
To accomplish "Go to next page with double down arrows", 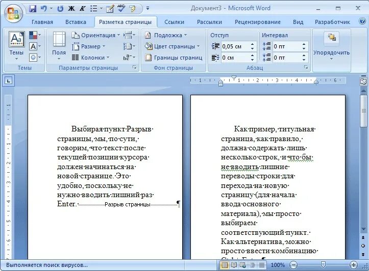I will (x=363, y=255).
